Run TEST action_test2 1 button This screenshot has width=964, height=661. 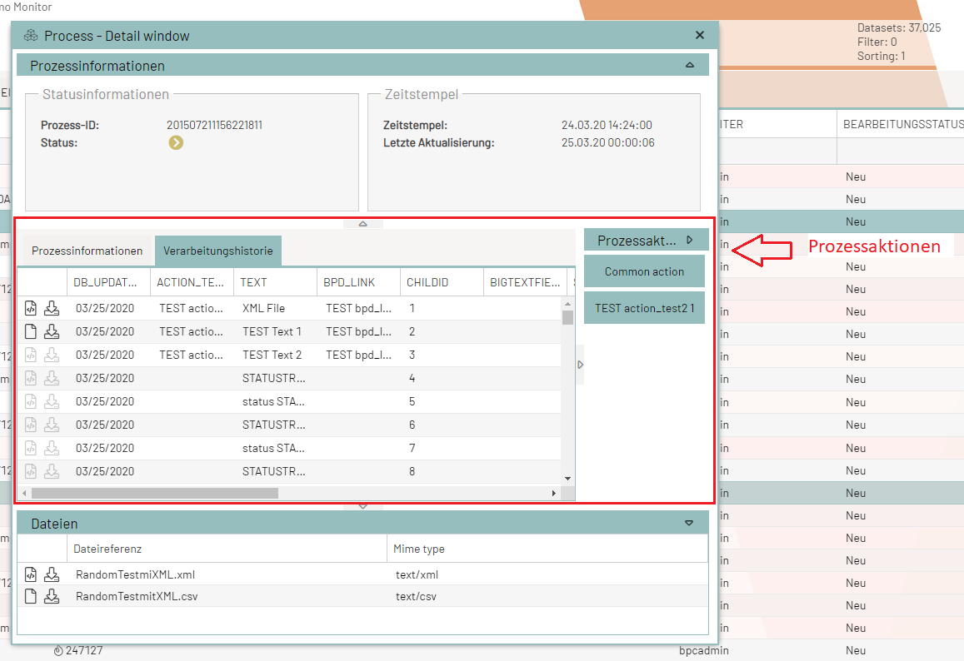point(644,308)
